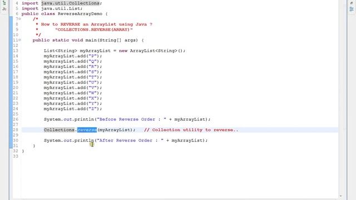This screenshot has width=356, height=200.
Task: Click the line myArrayList.add("Q")
Action: tap(73, 61)
